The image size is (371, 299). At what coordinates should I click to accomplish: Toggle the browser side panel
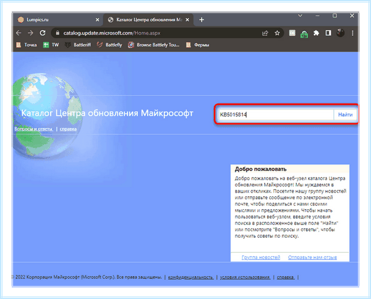pyautogui.click(x=328, y=33)
